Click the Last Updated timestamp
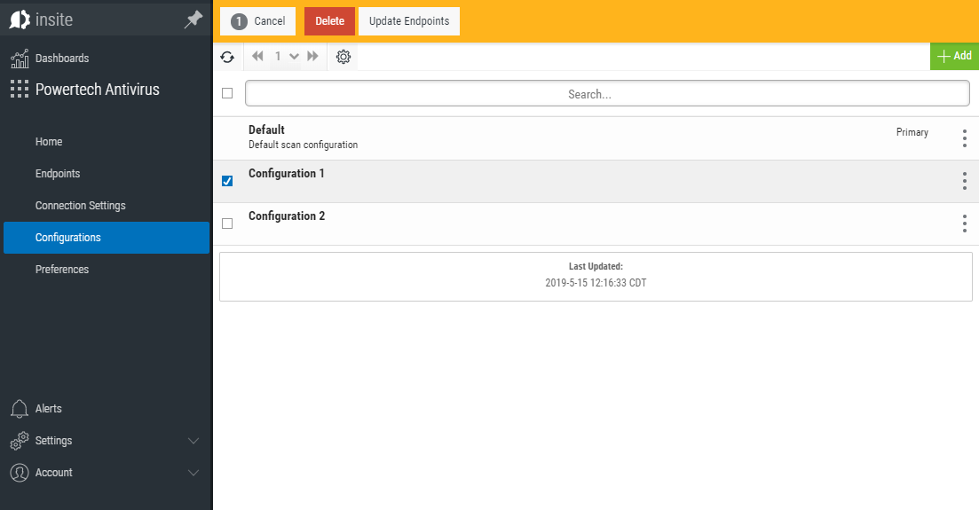This screenshot has width=979, height=510. click(x=596, y=283)
